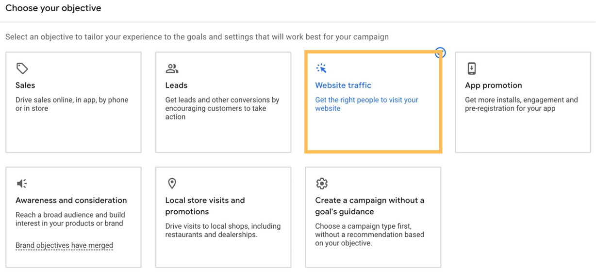Click 'Drive visits to local shops' description

[x=223, y=230]
